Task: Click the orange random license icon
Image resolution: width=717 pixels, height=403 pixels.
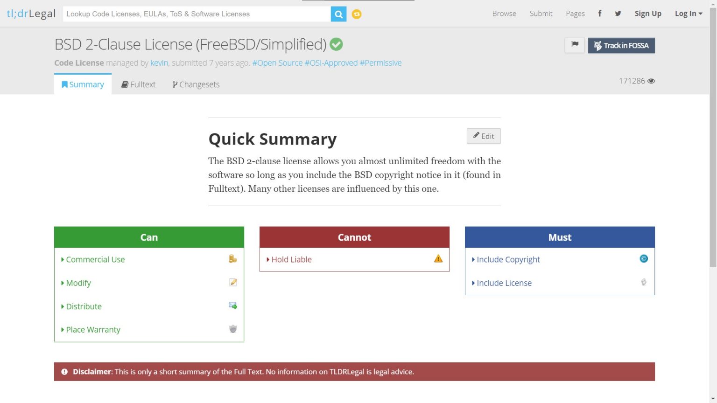Action: 357,14
